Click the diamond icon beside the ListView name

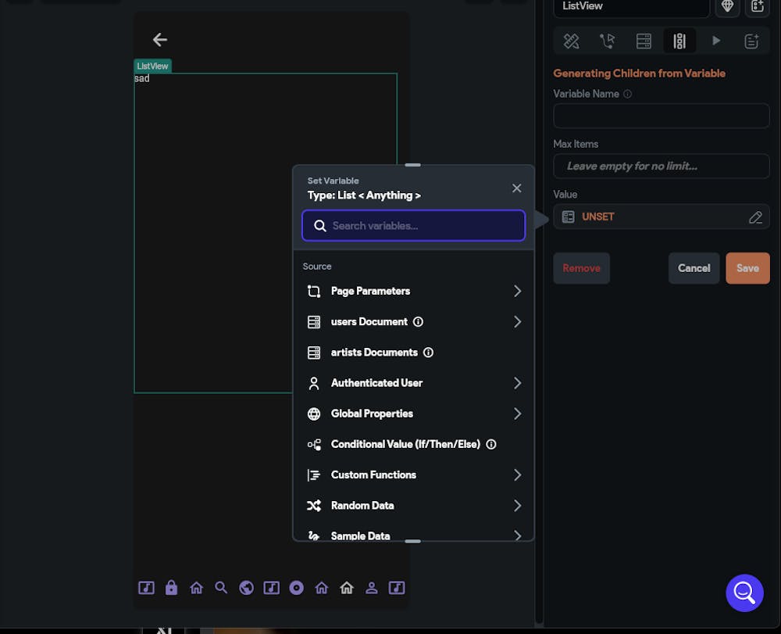tap(727, 6)
